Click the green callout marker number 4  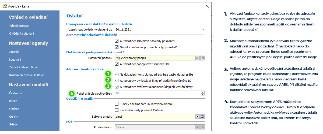tap(72, 94)
